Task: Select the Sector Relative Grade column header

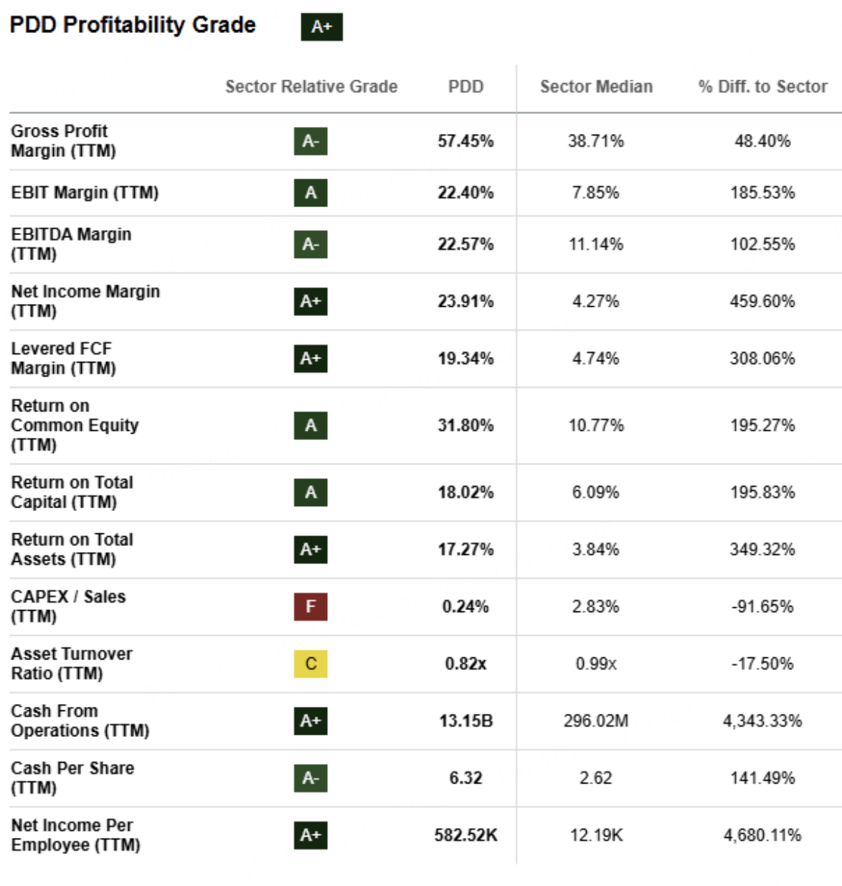Action: pyautogui.click(x=311, y=87)
